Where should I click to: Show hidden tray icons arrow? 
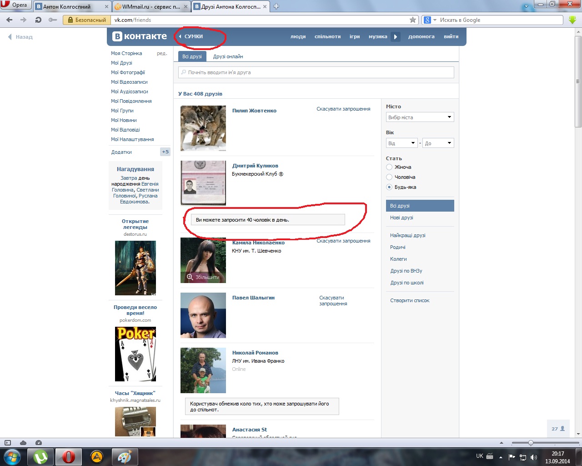click(501, 457)
